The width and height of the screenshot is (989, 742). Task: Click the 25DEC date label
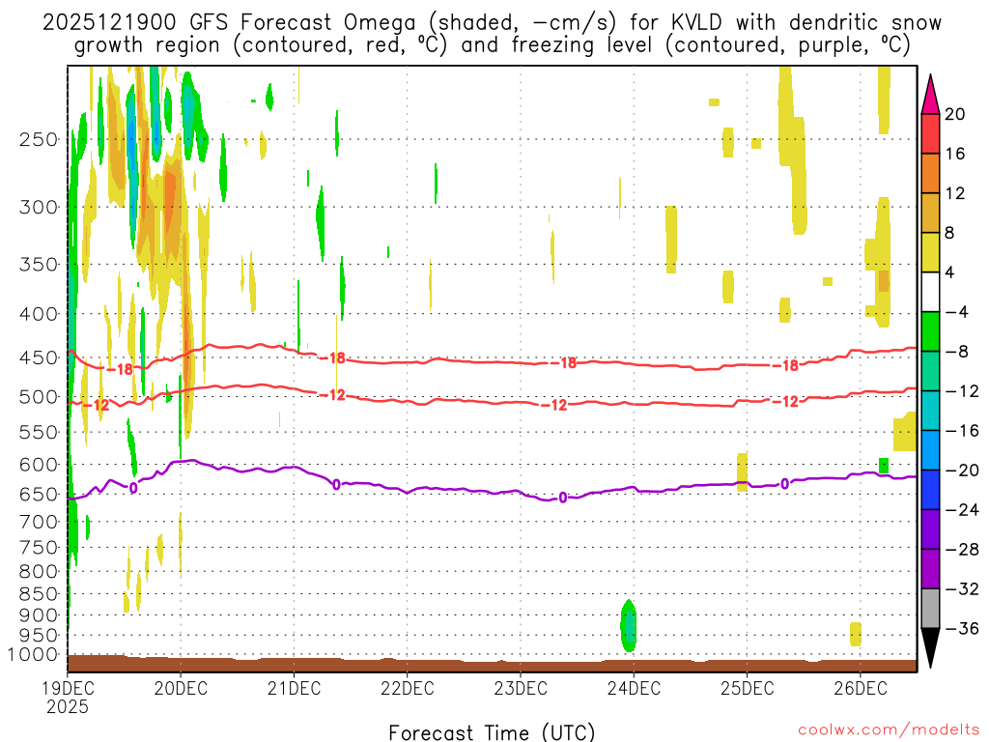click(747, 688)
